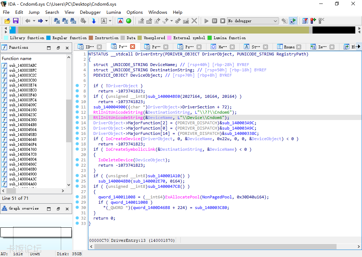Click the breakpoint list icon
362x257 pixels.
305,21
